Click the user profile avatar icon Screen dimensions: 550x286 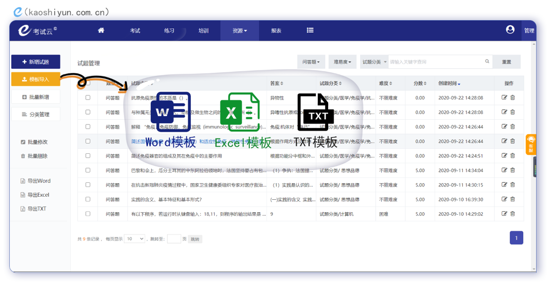point(510,30)
